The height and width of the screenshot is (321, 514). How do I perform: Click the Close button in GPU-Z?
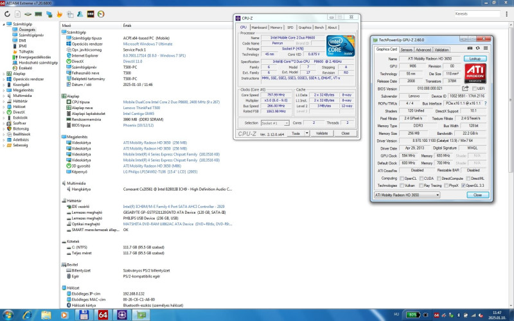pos(477,195)
